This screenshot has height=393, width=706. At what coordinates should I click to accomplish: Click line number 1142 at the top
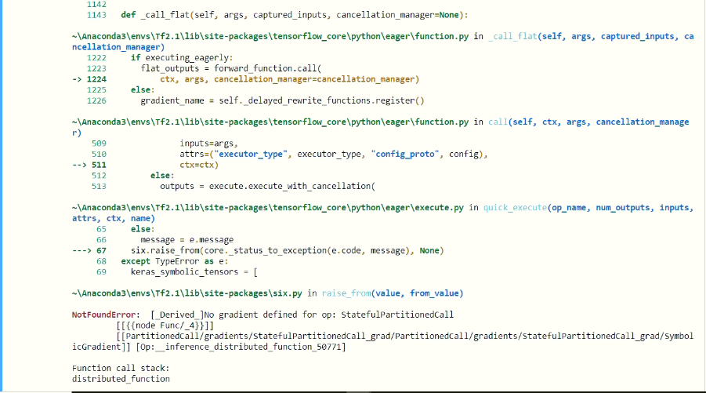tap(96, 5)
